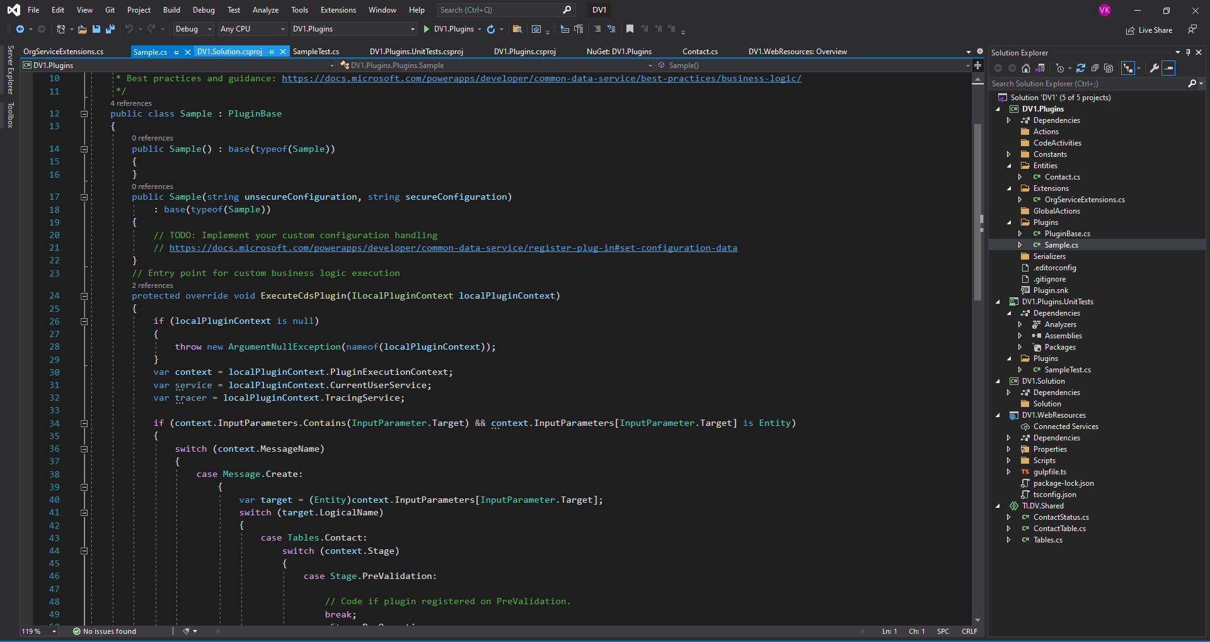Toggle Show All Files in Solution Explorer

pos(1109,68)
